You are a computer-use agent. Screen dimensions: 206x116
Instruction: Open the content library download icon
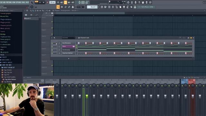point(135,7)
